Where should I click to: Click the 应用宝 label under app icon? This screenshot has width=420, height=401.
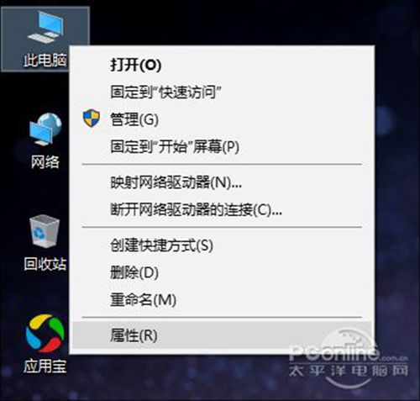[45, 366]
